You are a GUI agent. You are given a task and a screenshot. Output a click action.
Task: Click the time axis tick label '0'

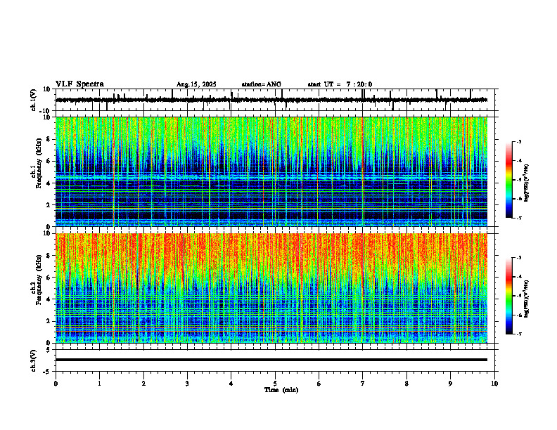click(x=56, y=384)
